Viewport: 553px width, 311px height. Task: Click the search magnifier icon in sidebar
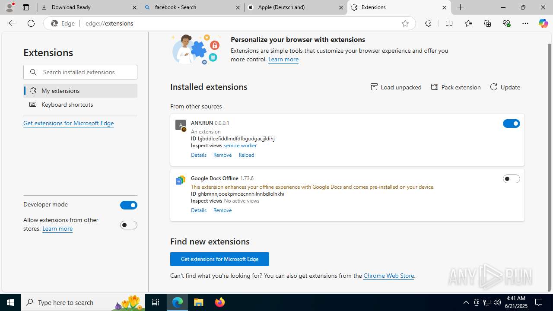pyautogui.click(x=33, y=72)
